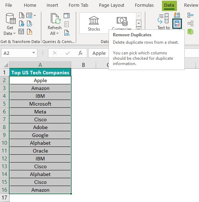Select the Apple cell in row 2
The width and height of the screenshot is (199, 202).
[40, 80]
